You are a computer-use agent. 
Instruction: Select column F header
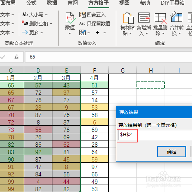click(95, 70)
